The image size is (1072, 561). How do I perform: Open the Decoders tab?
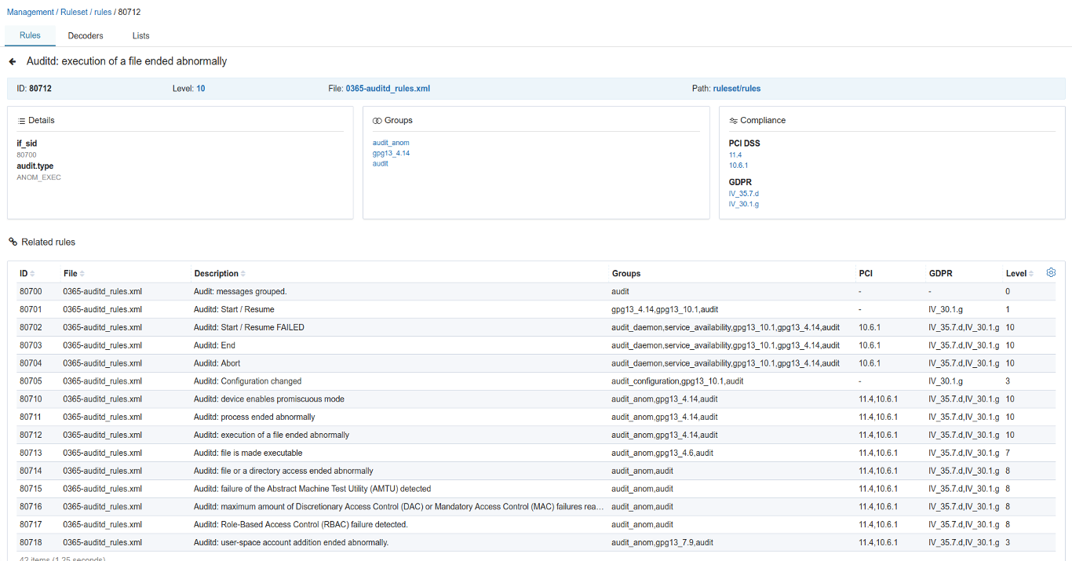pos(86,35)
